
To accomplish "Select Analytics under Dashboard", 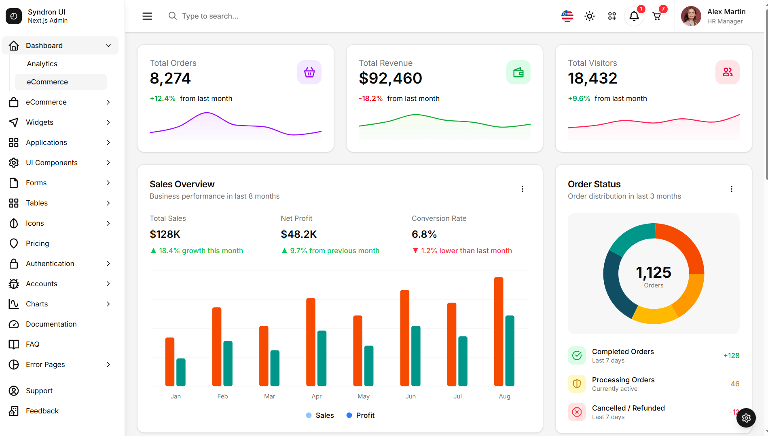I will (61, 64).
